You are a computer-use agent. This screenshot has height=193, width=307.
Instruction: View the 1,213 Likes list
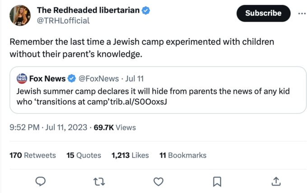pyautogui.click(x=130, y=155)
